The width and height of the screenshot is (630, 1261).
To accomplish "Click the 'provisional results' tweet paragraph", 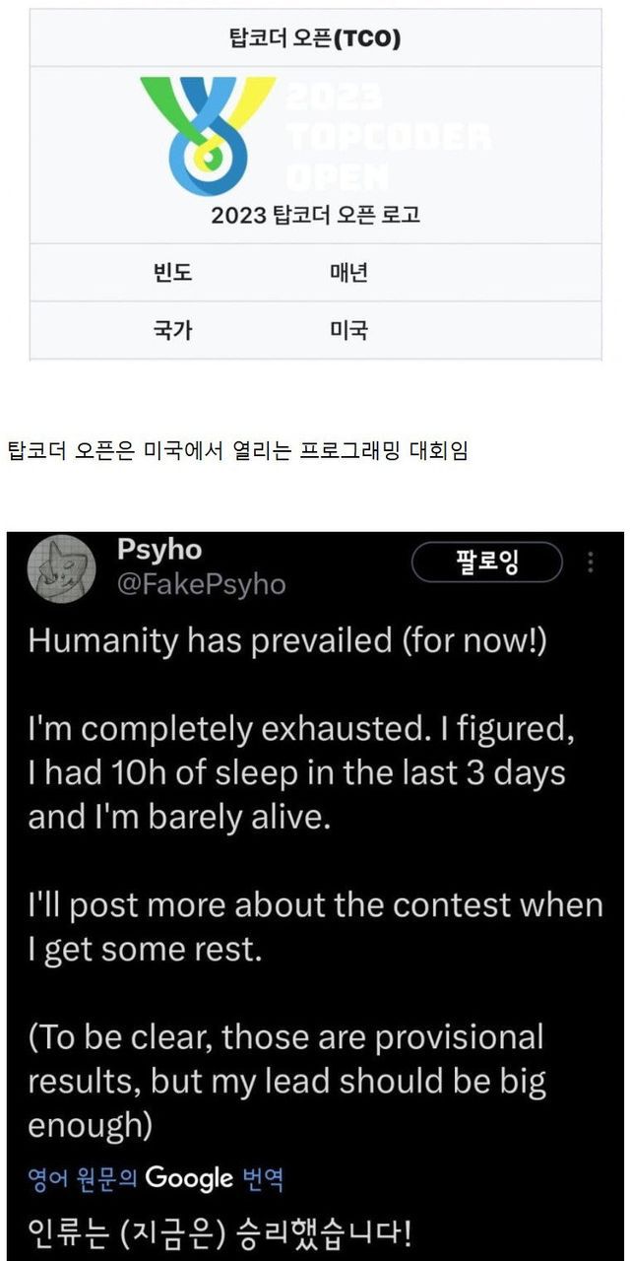I will (285, 1081).
